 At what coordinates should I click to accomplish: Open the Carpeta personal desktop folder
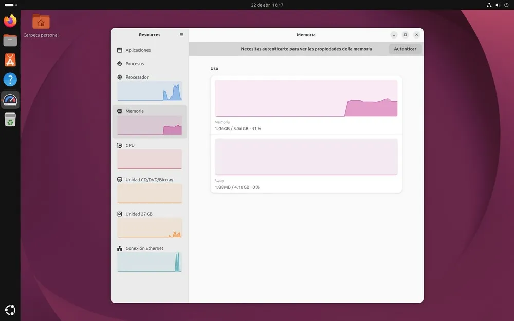click(41, 26)
